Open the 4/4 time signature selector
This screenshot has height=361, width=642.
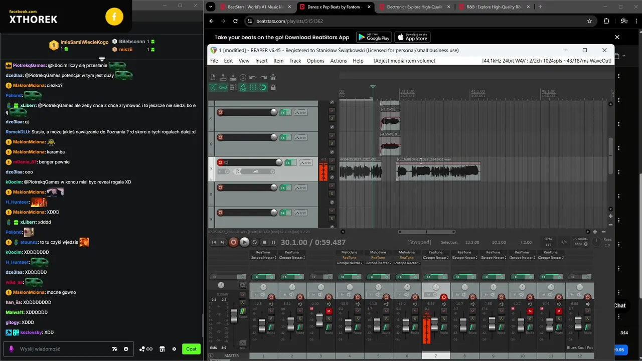click(564, 242)
